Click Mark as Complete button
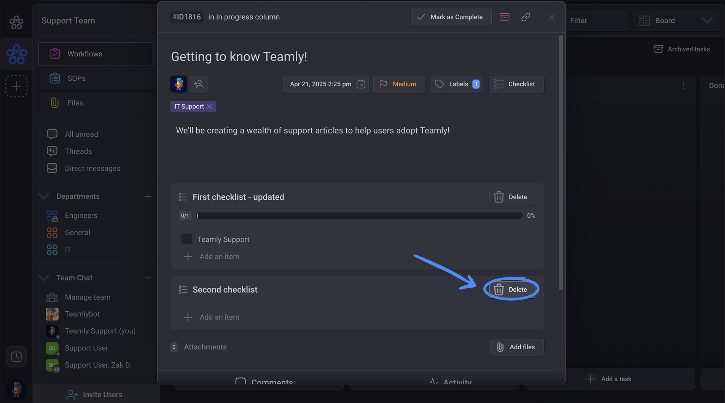The image size is (725, 403). 451,17
